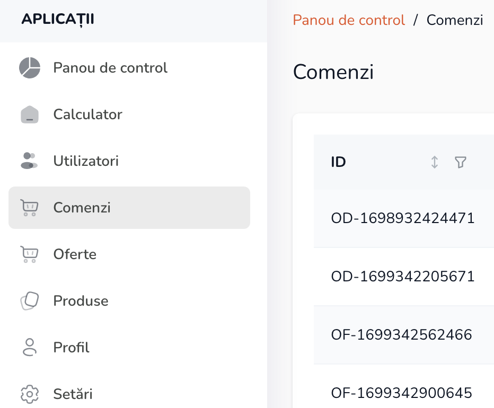Click the Produse stacked cards icon

point(29,301)
